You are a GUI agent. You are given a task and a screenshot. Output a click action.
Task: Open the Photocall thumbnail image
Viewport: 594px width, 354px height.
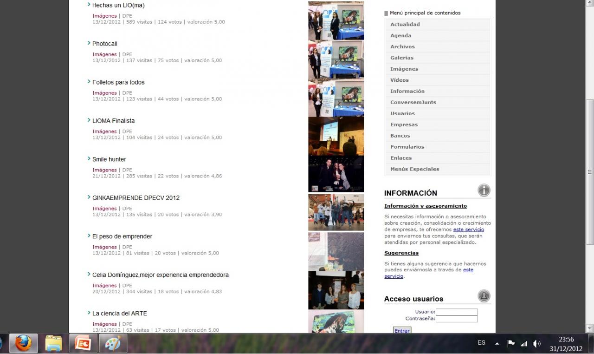[x=336, y=59]
